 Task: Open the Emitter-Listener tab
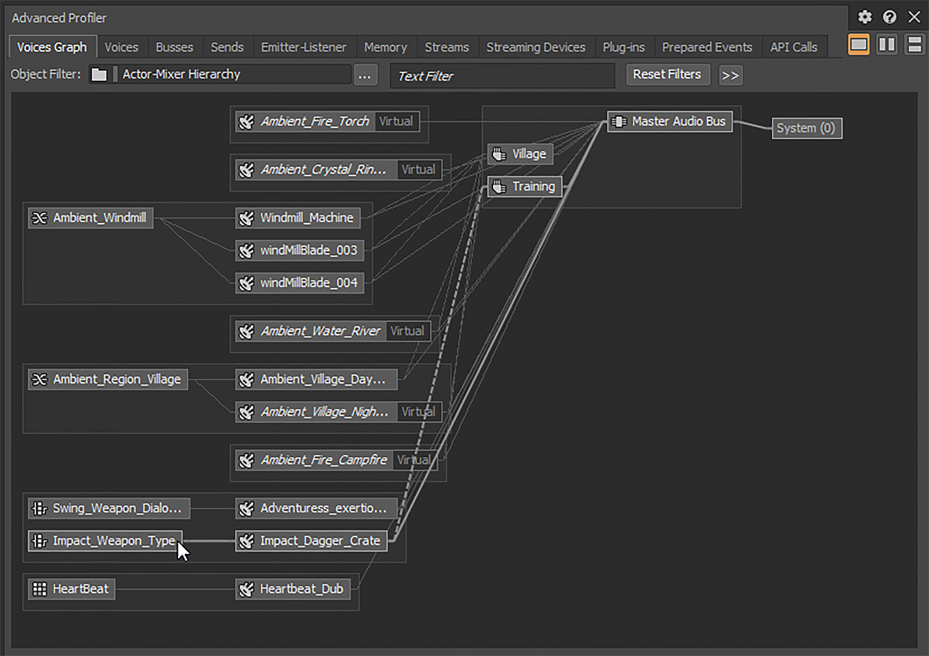coord(303,47)
